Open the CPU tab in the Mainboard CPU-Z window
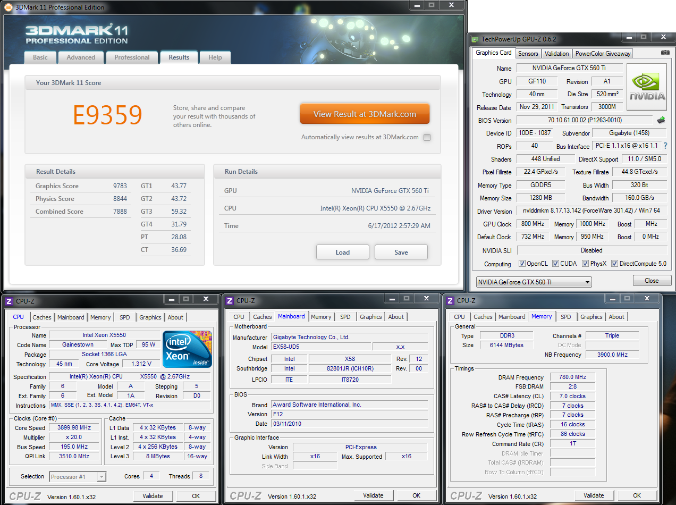Screen dimensions: 676x505 [239, 317]
